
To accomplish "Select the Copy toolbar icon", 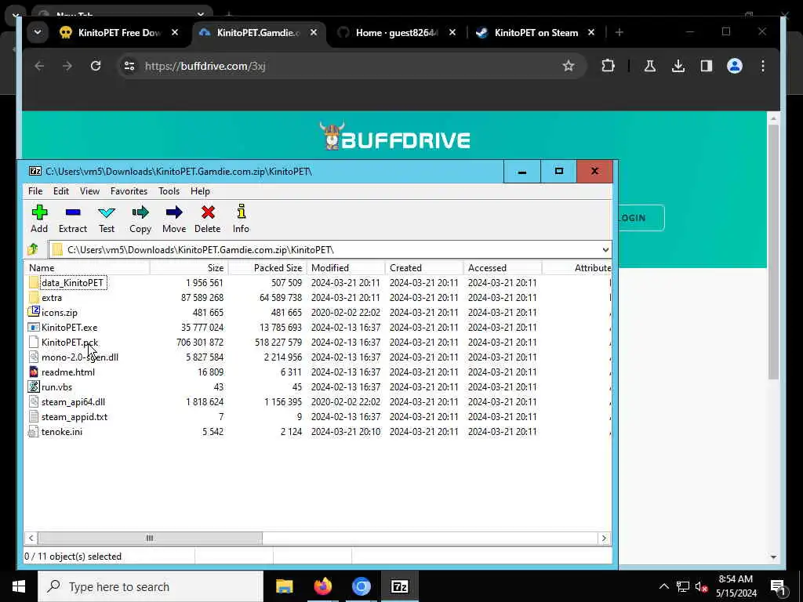I will pyautogui.click(x=140, y=219).
